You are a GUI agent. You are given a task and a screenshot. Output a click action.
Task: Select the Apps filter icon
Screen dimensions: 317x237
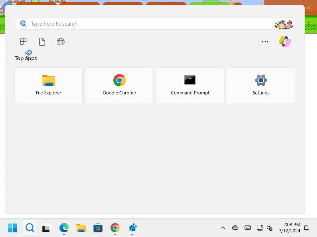pyautogui.click(x=23, y=42)
